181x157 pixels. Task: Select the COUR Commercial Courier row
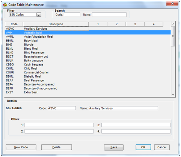pyautogui.click(x=88, y=72)
